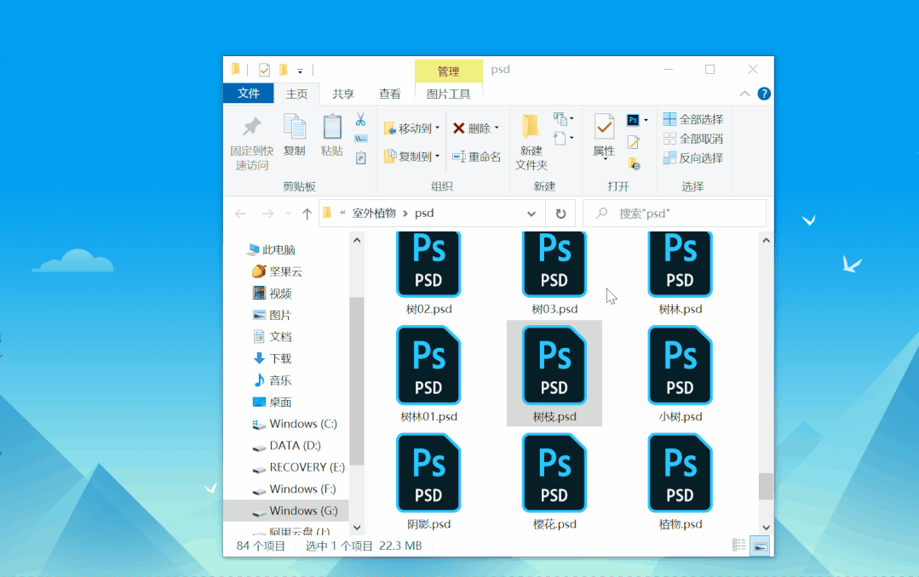Image resolution: width=919 pixels, height=577 pixels.
Task: Switch to details view in the status bar
Action: coord(739,546)
